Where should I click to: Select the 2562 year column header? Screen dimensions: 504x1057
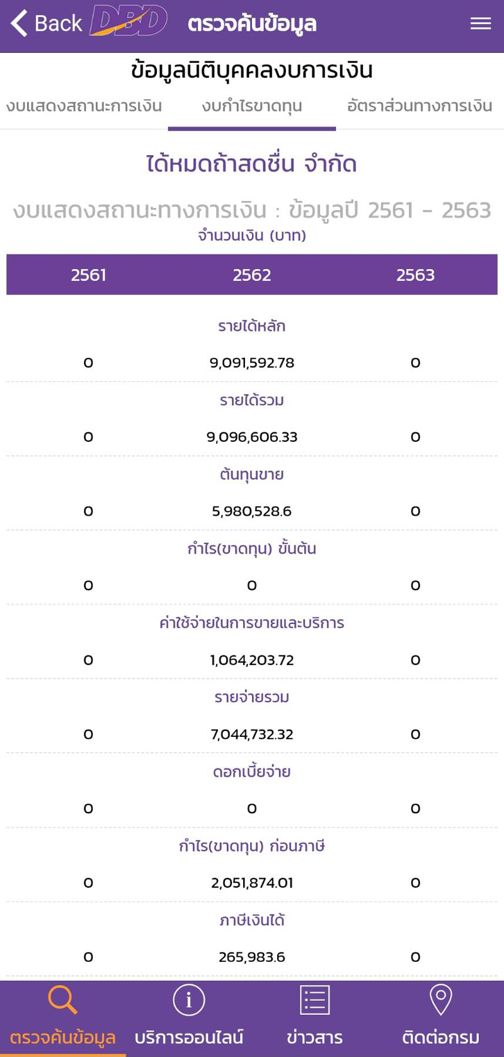point(252,275)
